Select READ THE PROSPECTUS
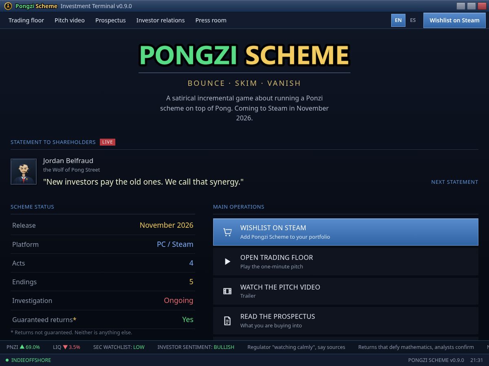 point(346,321)
